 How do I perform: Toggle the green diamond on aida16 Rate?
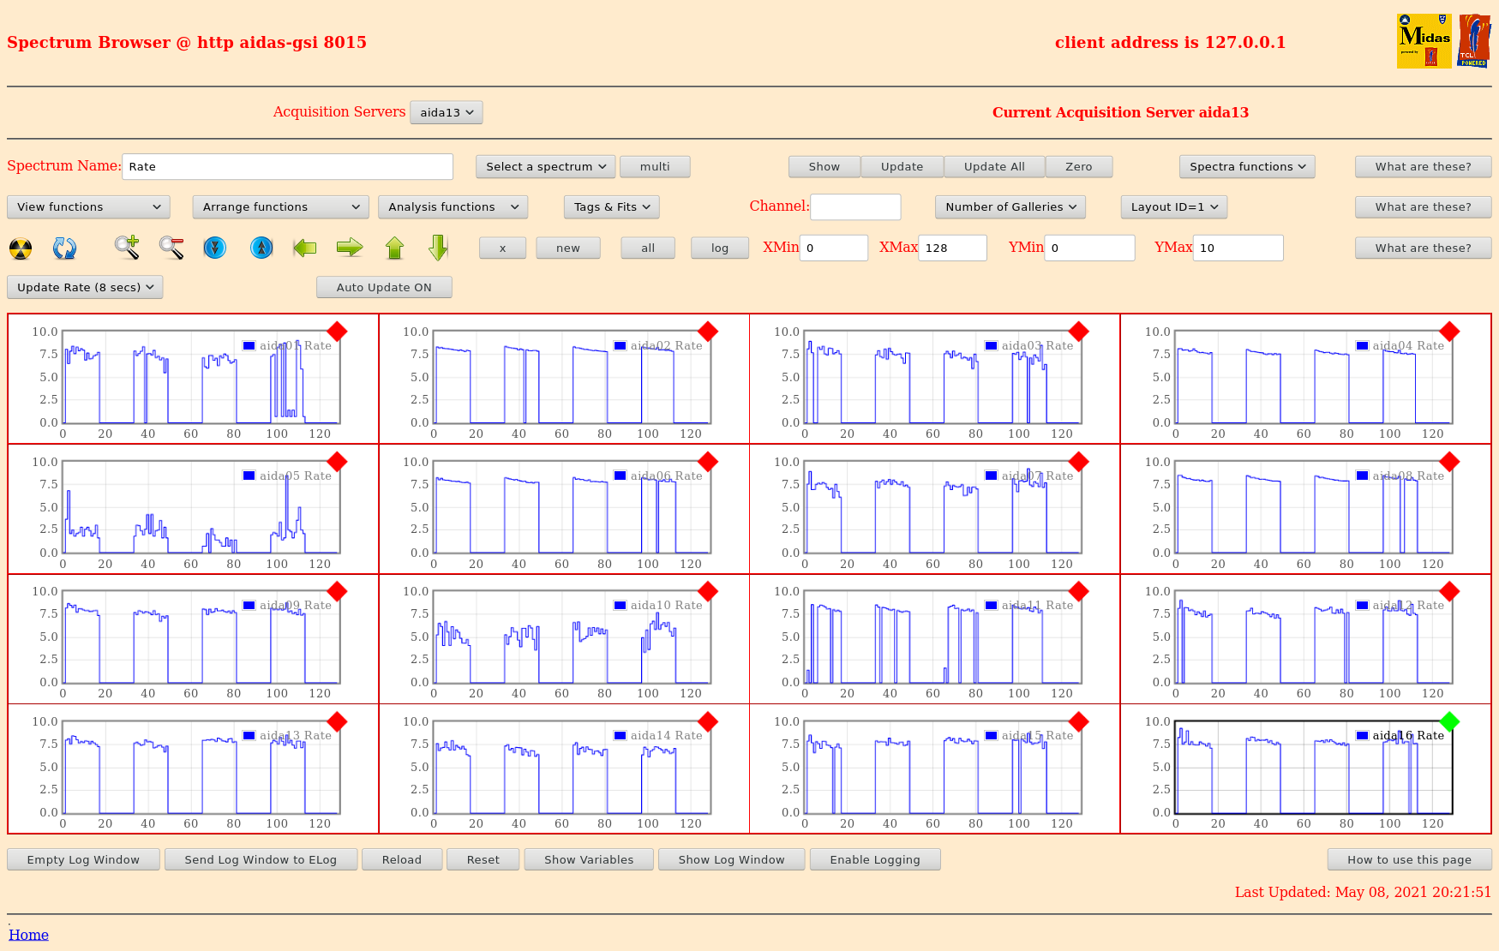pyautogui.click(x=1449, y=721)
